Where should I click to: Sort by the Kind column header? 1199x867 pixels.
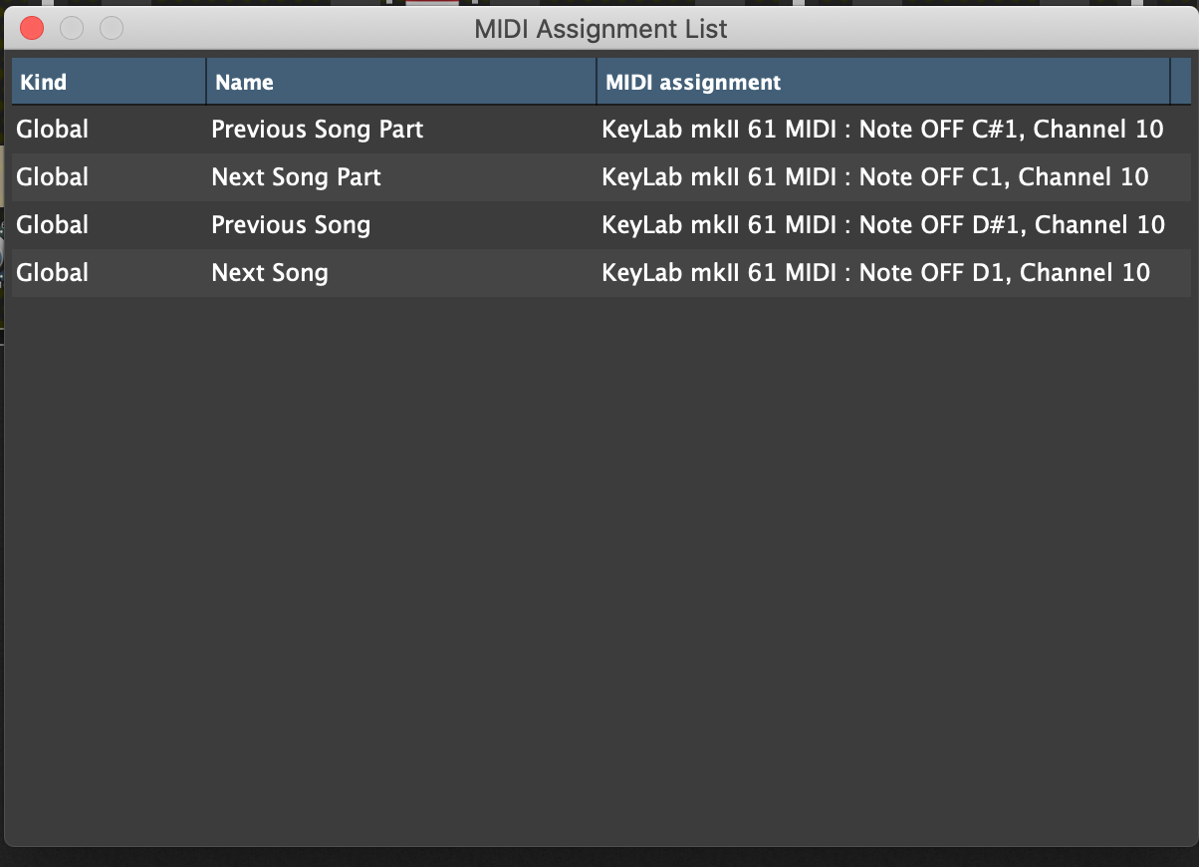pyautogui.click(x=108, y=82)
